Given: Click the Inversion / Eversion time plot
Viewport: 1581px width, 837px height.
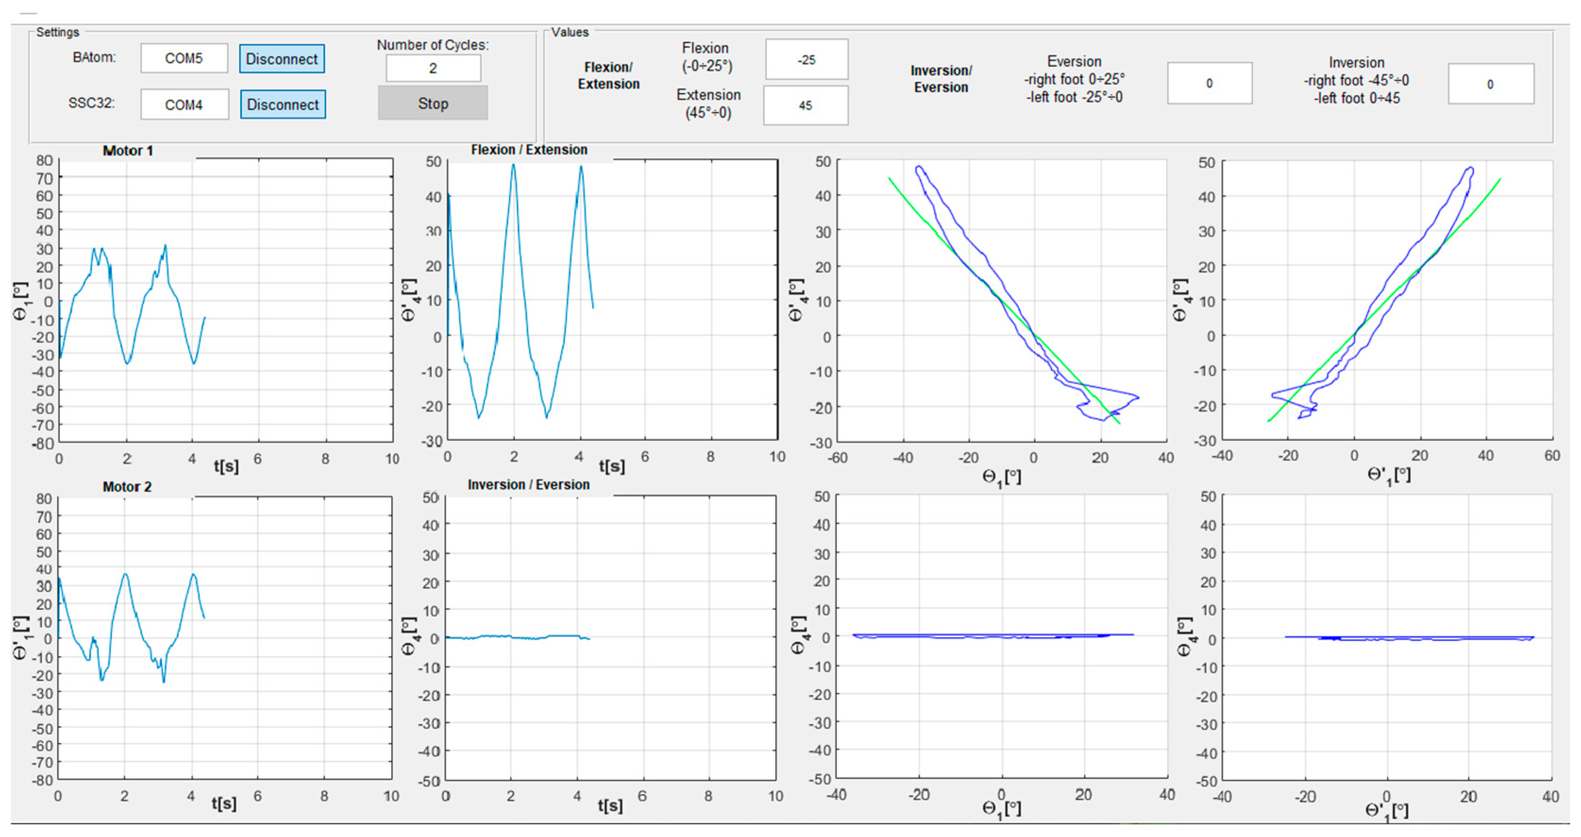Looking at the screenshot, I should [611, 637].
